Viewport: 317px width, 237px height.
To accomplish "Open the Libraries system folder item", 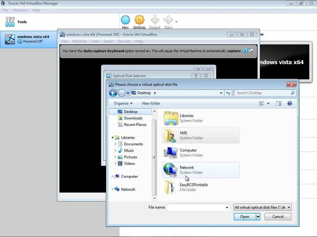I will pyautogui.click(x=201, y=118).
